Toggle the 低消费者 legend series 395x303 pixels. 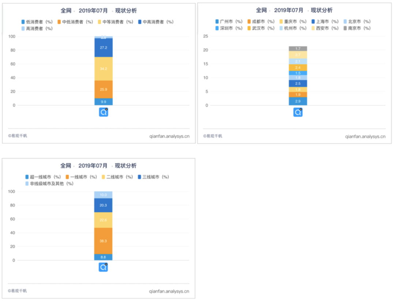[x=37, y=22]
